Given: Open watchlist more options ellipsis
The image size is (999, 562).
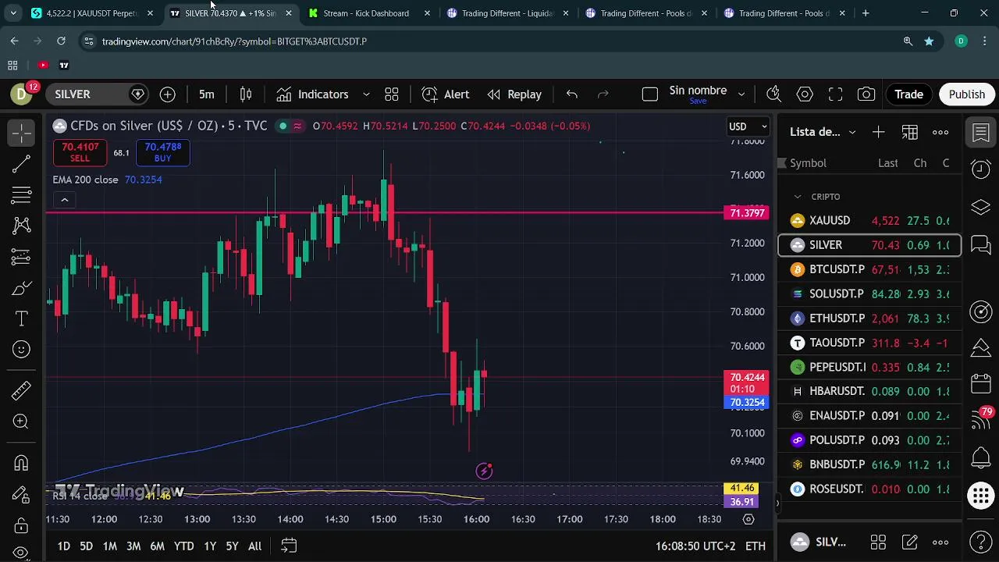Looking at the screenshot, I should click(x=940, y=132).
